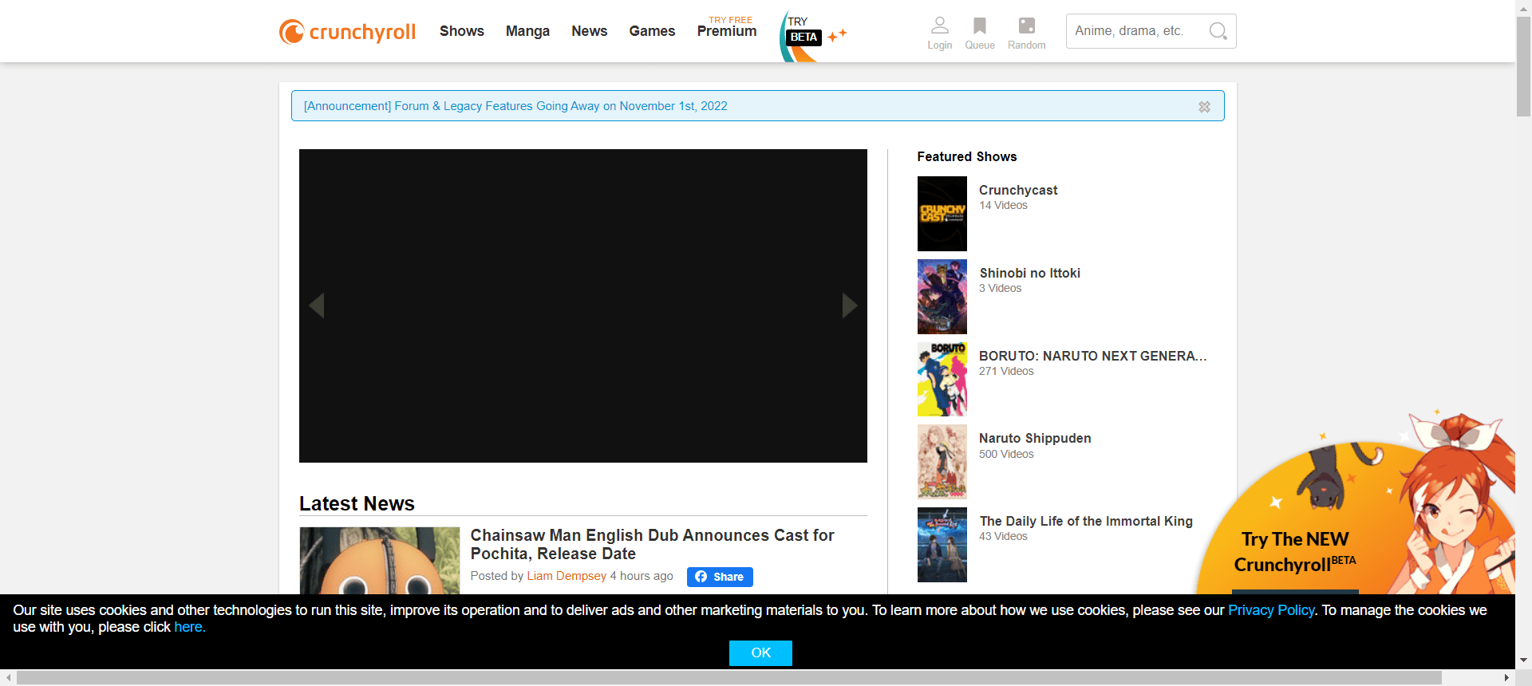Click the '271 Videos' text
This screenshot has height=686, width=1532.
1006,371
